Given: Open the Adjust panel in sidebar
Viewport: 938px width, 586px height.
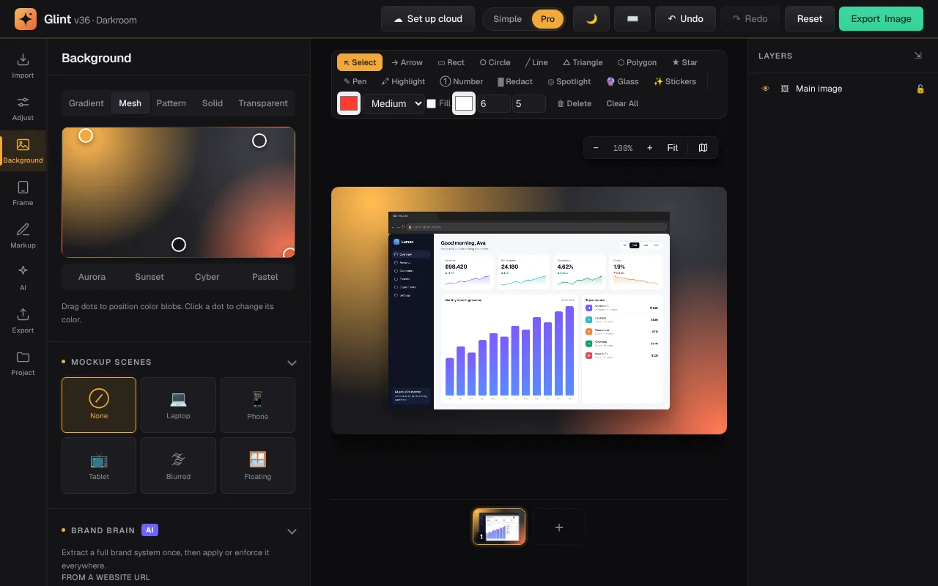Looking at the screenshot, I should tap(23, 108).
